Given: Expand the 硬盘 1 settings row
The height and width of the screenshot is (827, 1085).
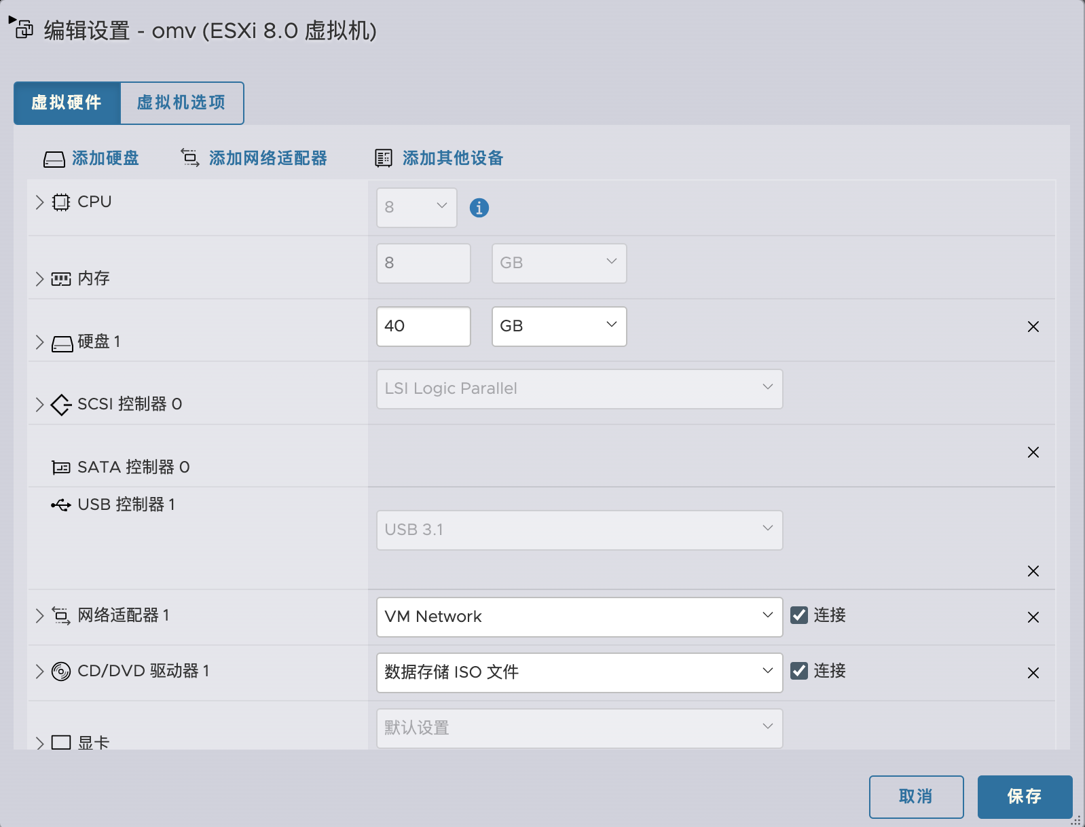Looking at the screenshot, I should 39,342.
